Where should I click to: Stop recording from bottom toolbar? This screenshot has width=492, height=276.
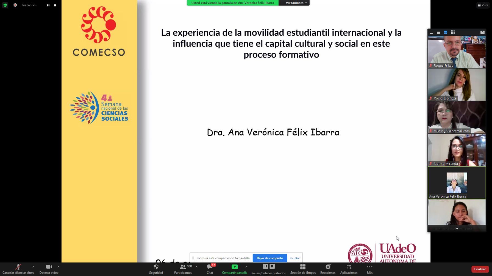tap(272, 266)
